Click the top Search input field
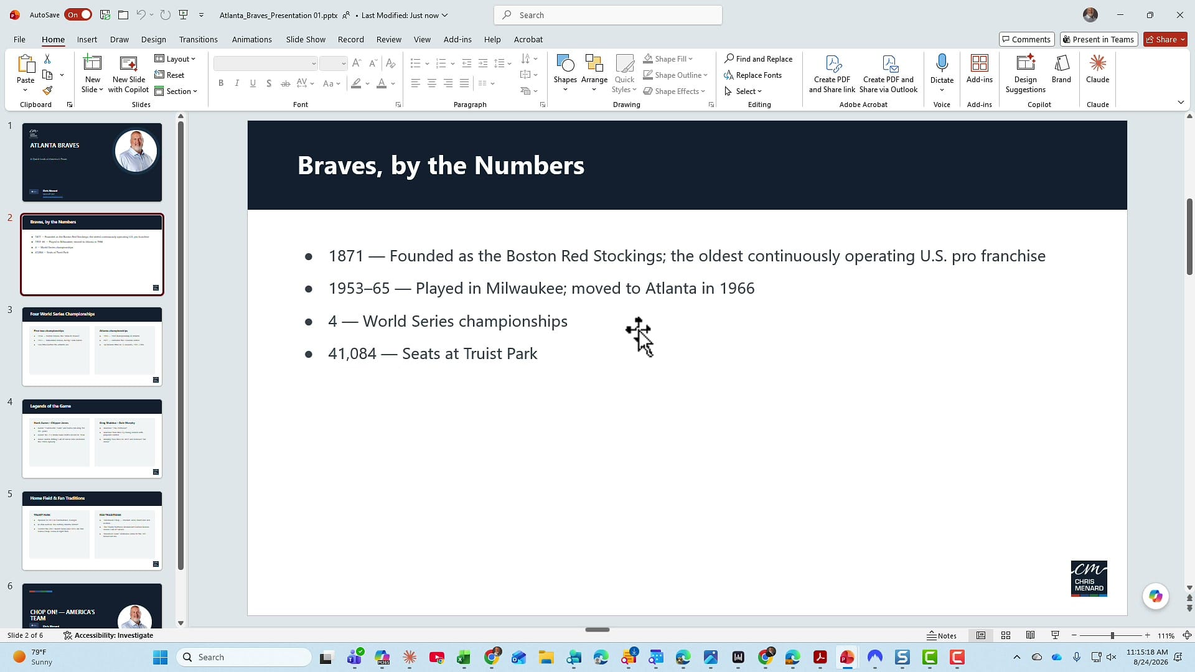This screenshot has height=672, width=1195. 607,15
